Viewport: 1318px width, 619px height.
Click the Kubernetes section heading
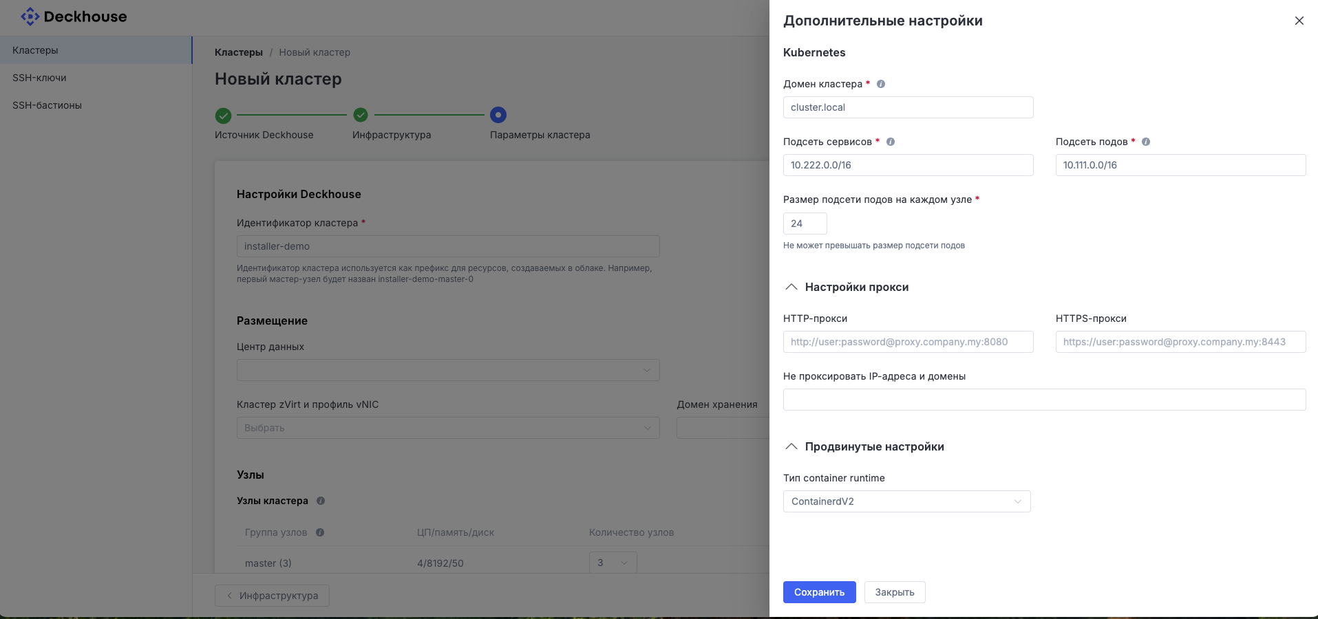pos(814,52)
